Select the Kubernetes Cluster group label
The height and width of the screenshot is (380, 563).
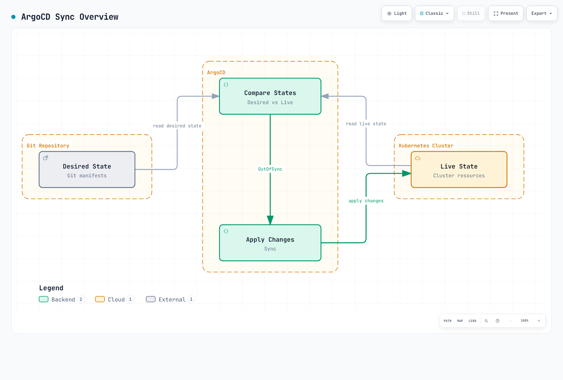(426, 146)
